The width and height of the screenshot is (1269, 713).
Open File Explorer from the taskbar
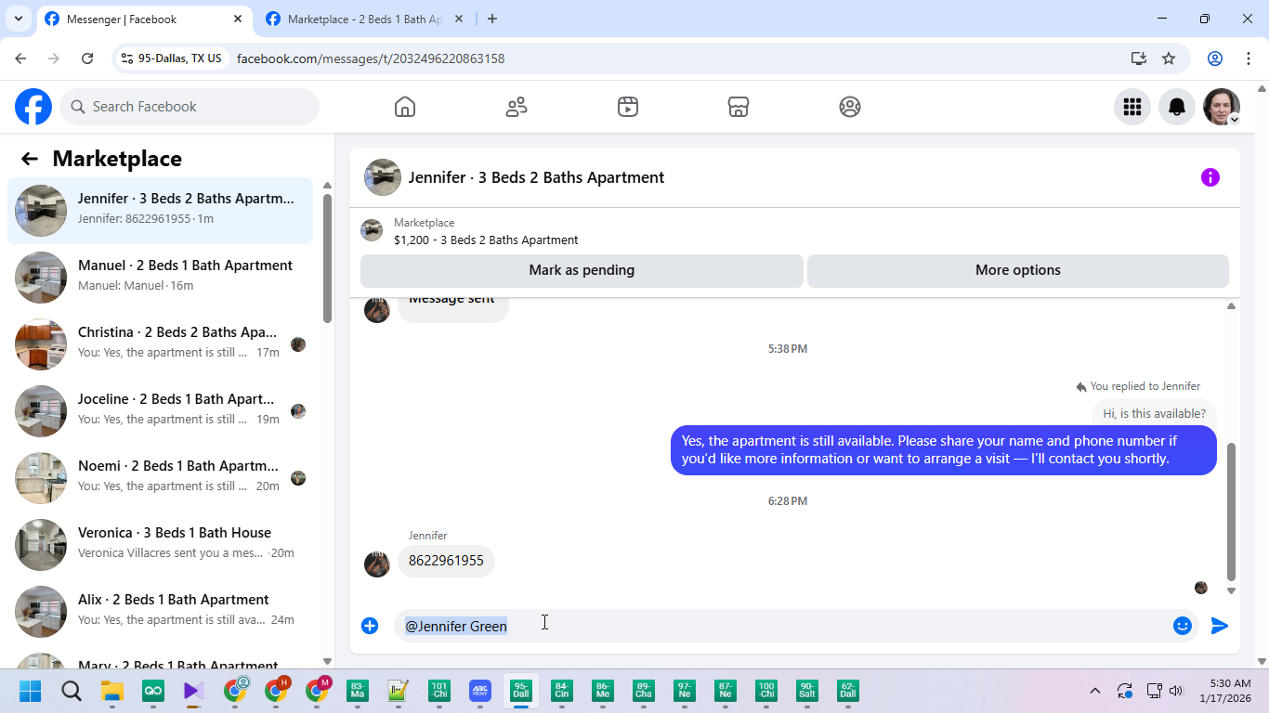tap(112, 691)
